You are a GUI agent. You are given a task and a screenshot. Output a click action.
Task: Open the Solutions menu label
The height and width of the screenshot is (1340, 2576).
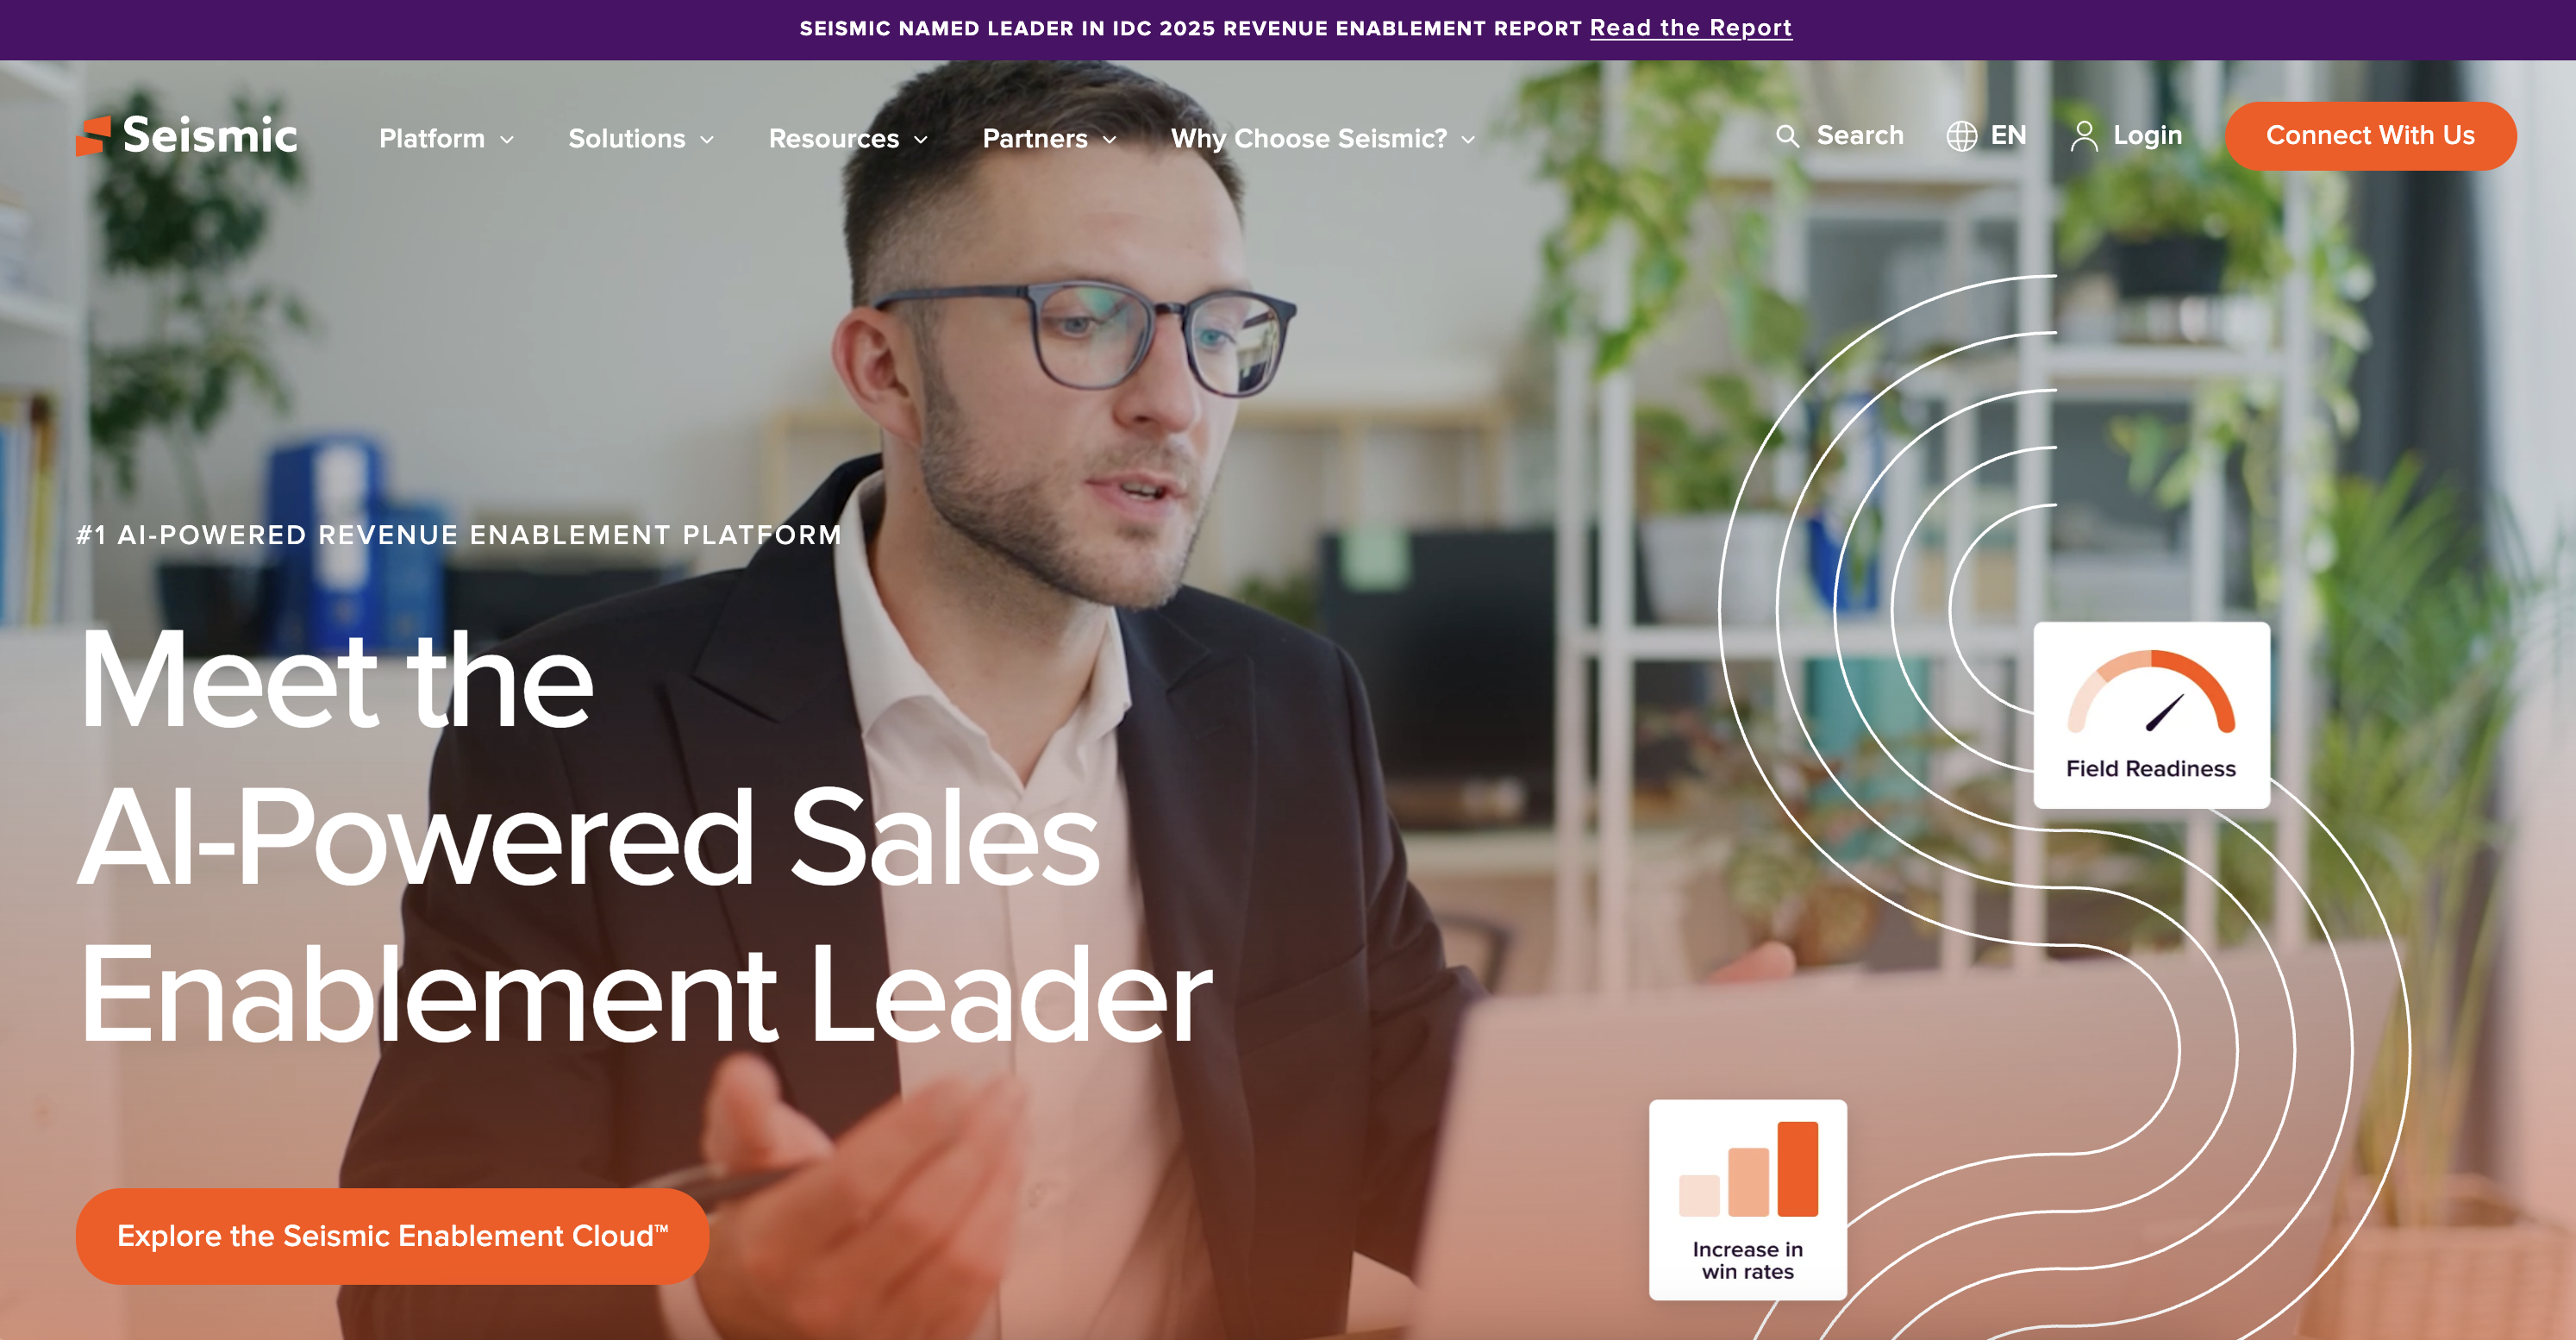pyautogui.click(x=627, y=139)
